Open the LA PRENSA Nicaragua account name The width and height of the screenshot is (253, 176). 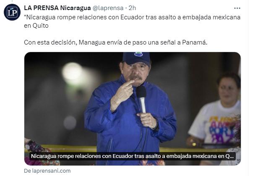point(57,8)
